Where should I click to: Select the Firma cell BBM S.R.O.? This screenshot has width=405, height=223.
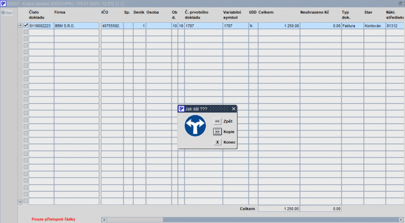(x=76, y=26)
